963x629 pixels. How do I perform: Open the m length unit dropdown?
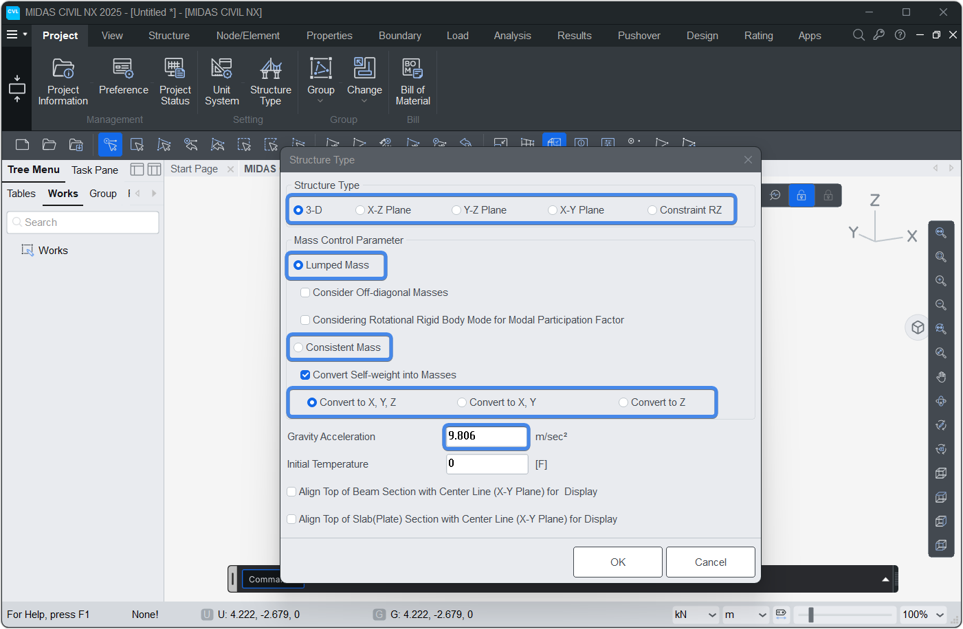[x=746, y=614]
